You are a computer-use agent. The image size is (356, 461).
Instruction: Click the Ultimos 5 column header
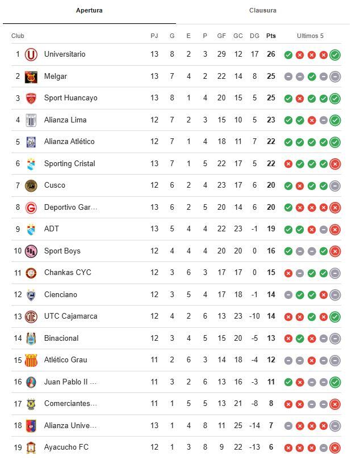310,36
